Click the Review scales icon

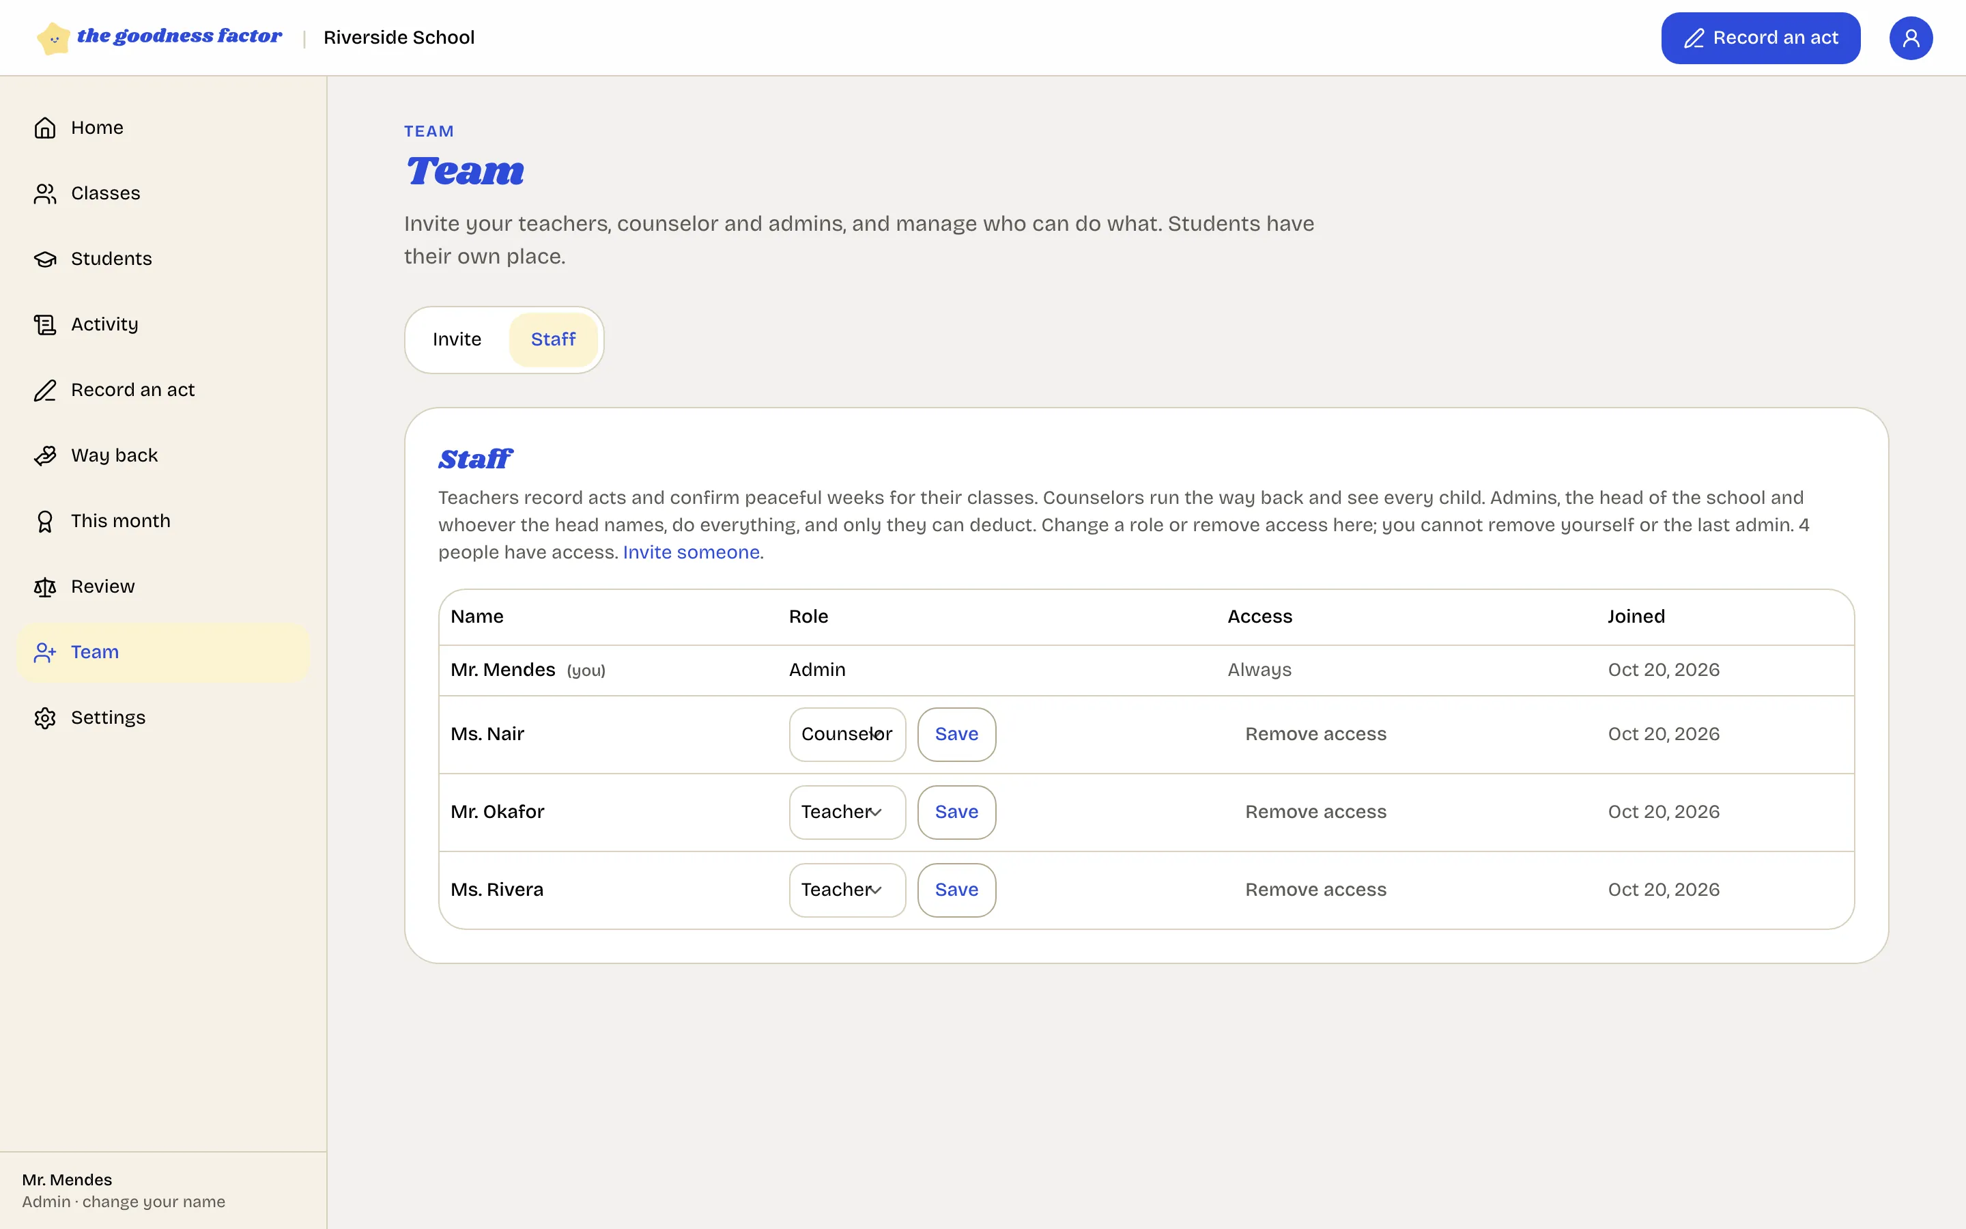pos(44,587)
